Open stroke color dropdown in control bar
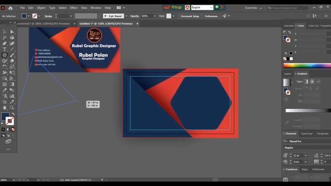This screenshot has height=186, width=331. tap(39, 16)
